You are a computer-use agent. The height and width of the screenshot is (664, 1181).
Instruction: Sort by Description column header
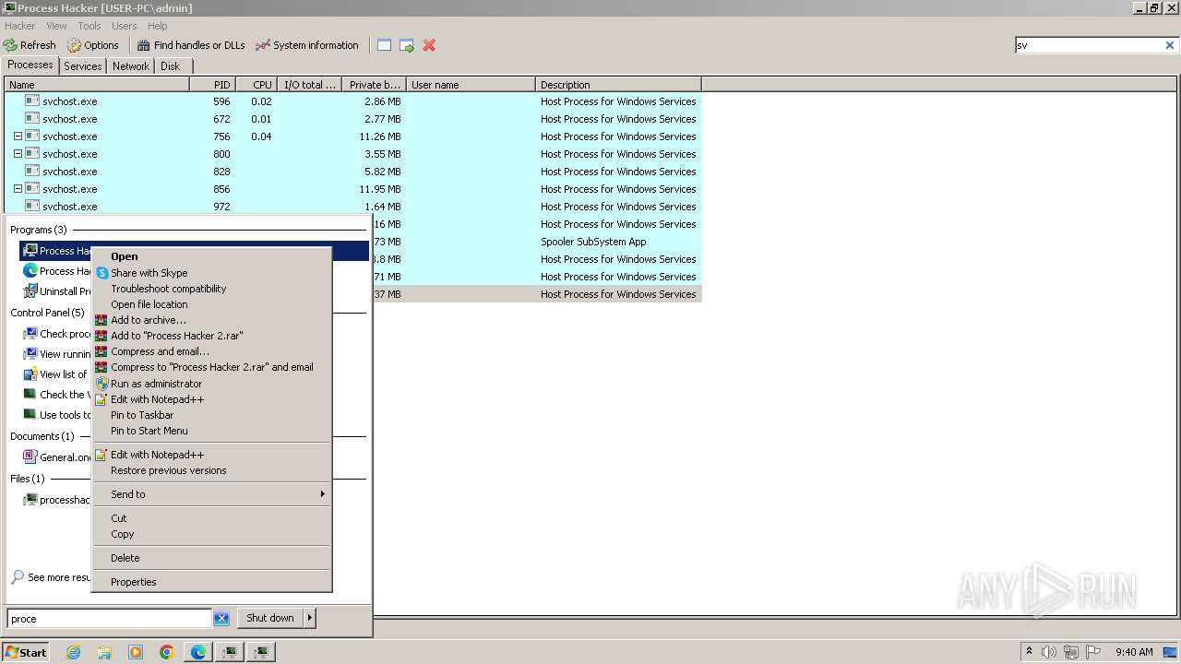pyautogui.click(x=618, y=85)
